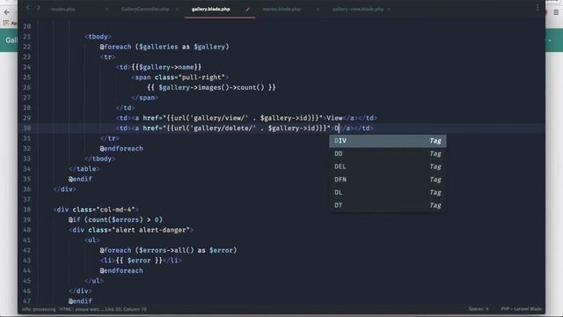Open the Spaces: 4 indentation selector
Viewport: 563px width, 317px height.
coord(479,309)
